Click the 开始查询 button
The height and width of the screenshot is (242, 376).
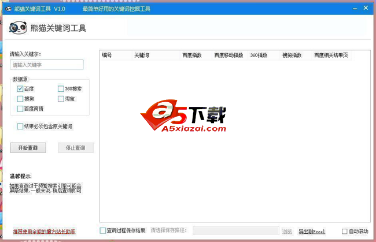point(28,148)
